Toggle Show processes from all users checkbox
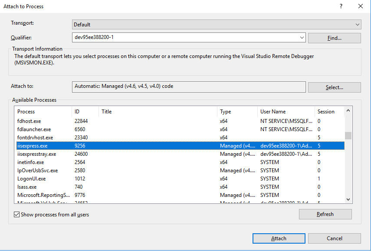 [16, 215]
